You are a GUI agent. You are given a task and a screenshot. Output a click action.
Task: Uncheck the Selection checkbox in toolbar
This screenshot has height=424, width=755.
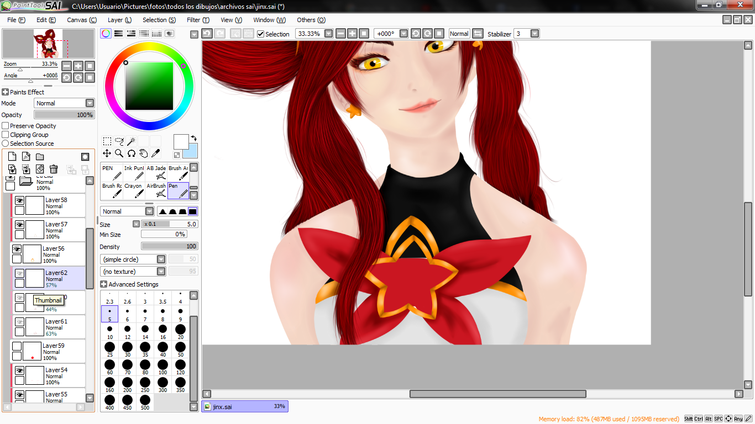261,34
